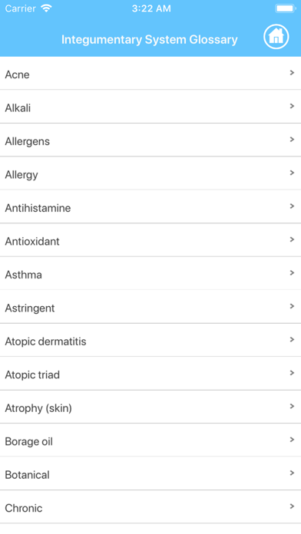
Task: Tap the home icon in header
Action: coord(276,36)
